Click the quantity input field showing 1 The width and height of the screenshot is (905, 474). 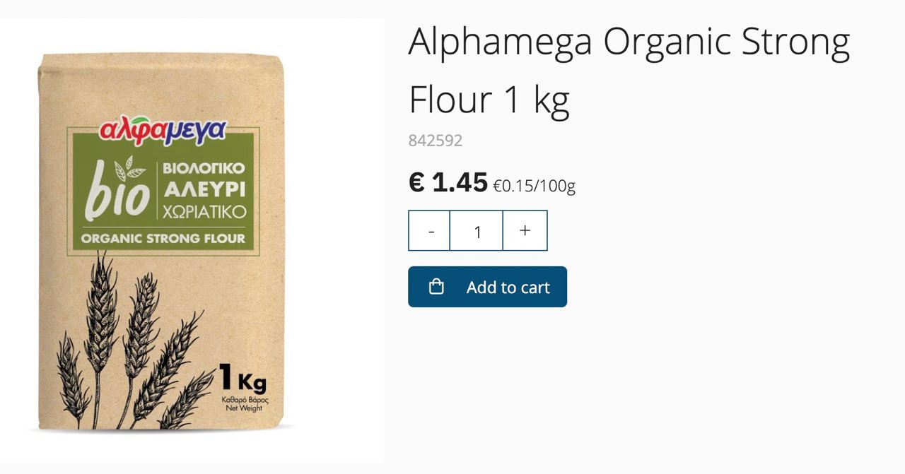click(x=477, y=231)
